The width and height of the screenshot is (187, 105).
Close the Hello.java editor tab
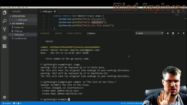55,11
